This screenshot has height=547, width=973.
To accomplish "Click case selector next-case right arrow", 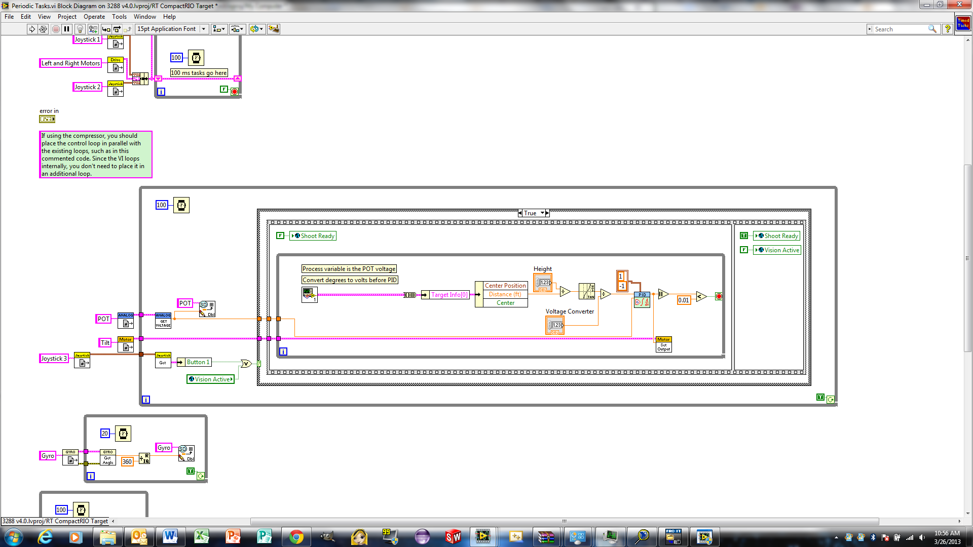I will tap(547, 213).
